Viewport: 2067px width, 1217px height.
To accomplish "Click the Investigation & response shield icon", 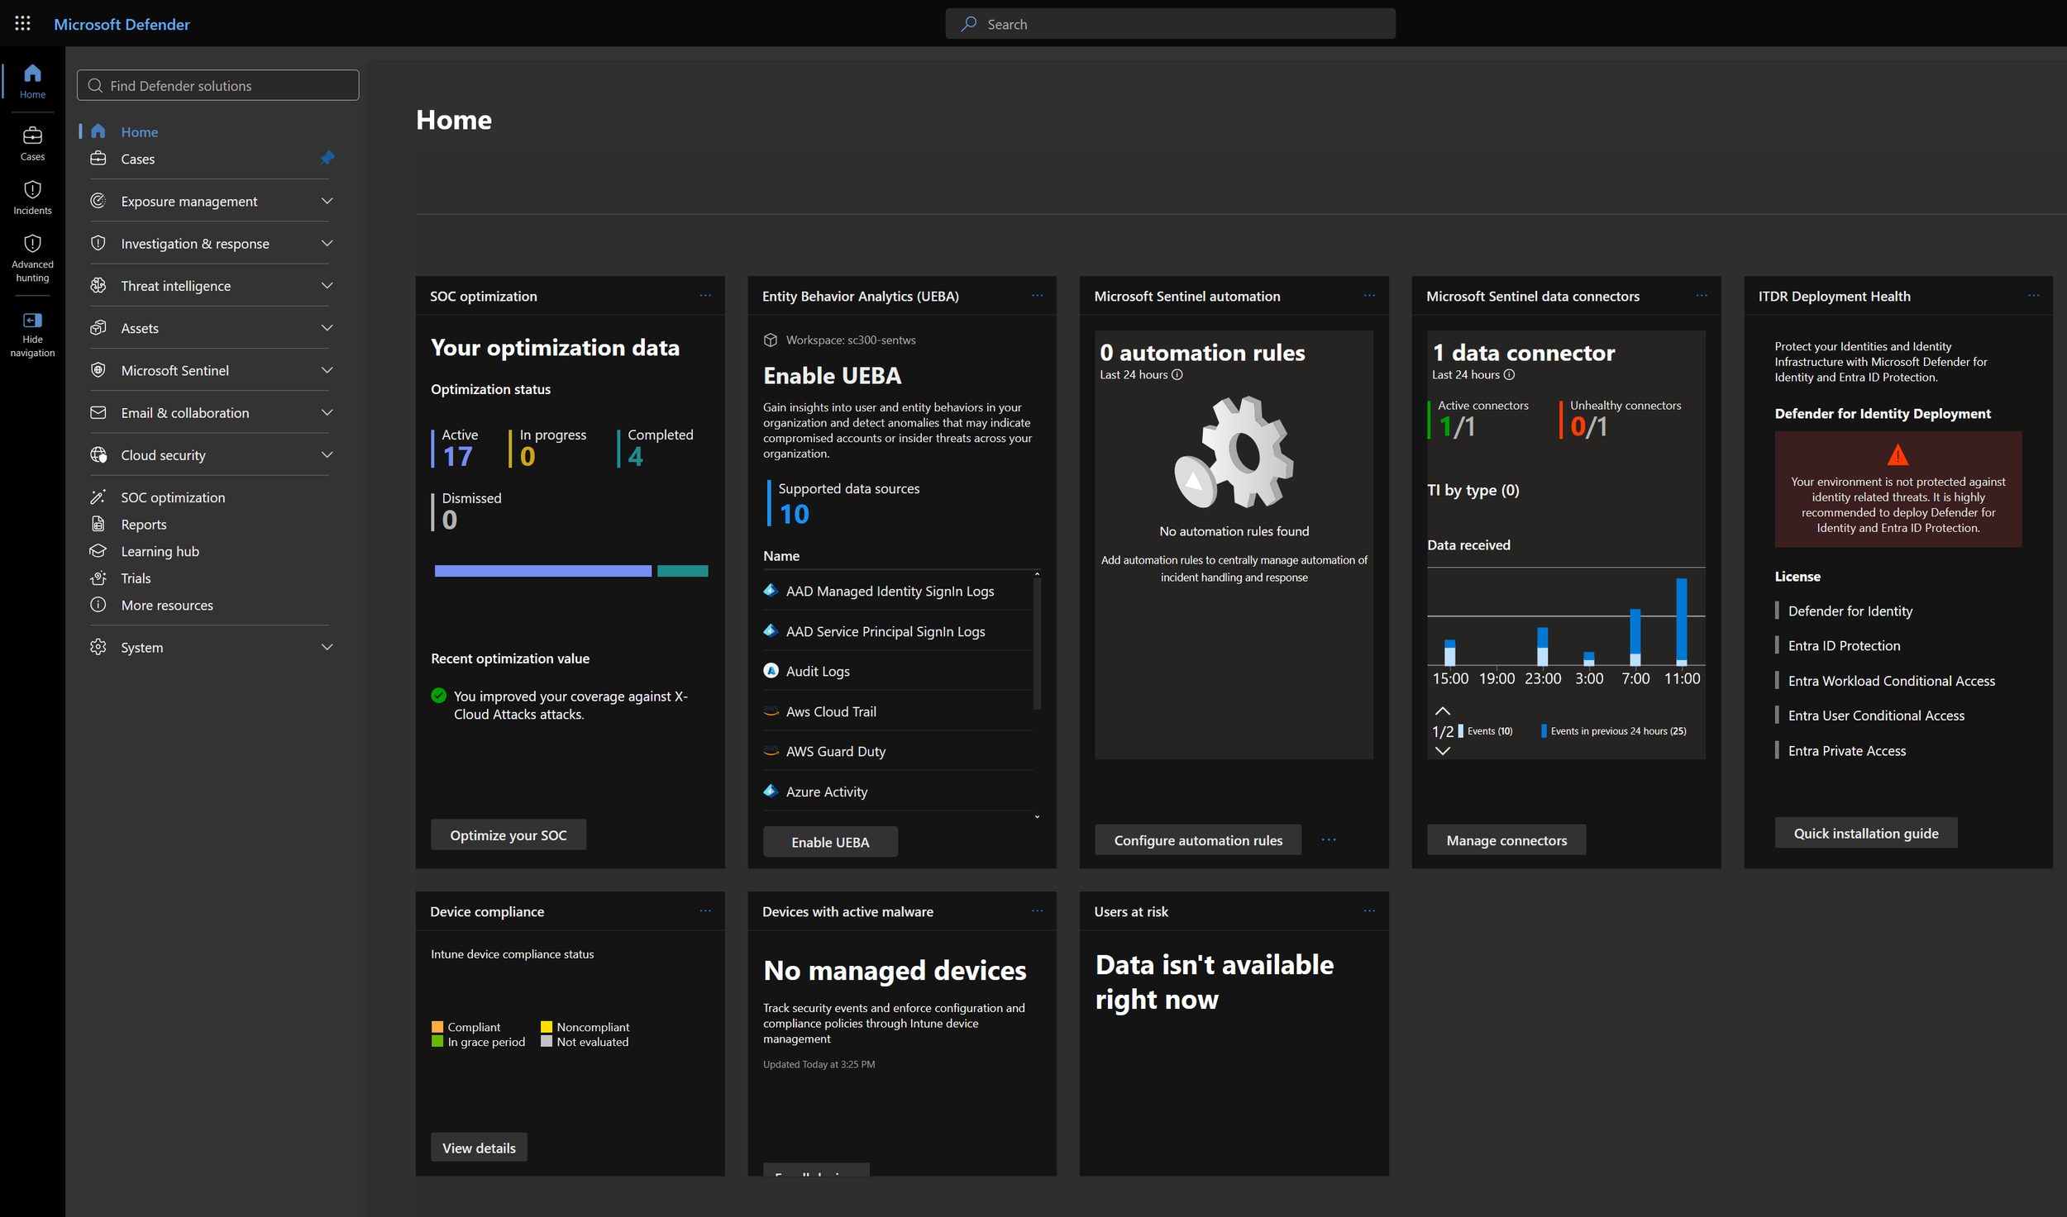I will coord(98,243).
